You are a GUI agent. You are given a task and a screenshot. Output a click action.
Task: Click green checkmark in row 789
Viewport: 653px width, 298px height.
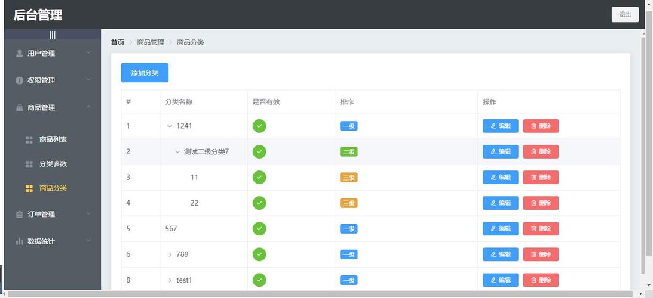(259, 254)
